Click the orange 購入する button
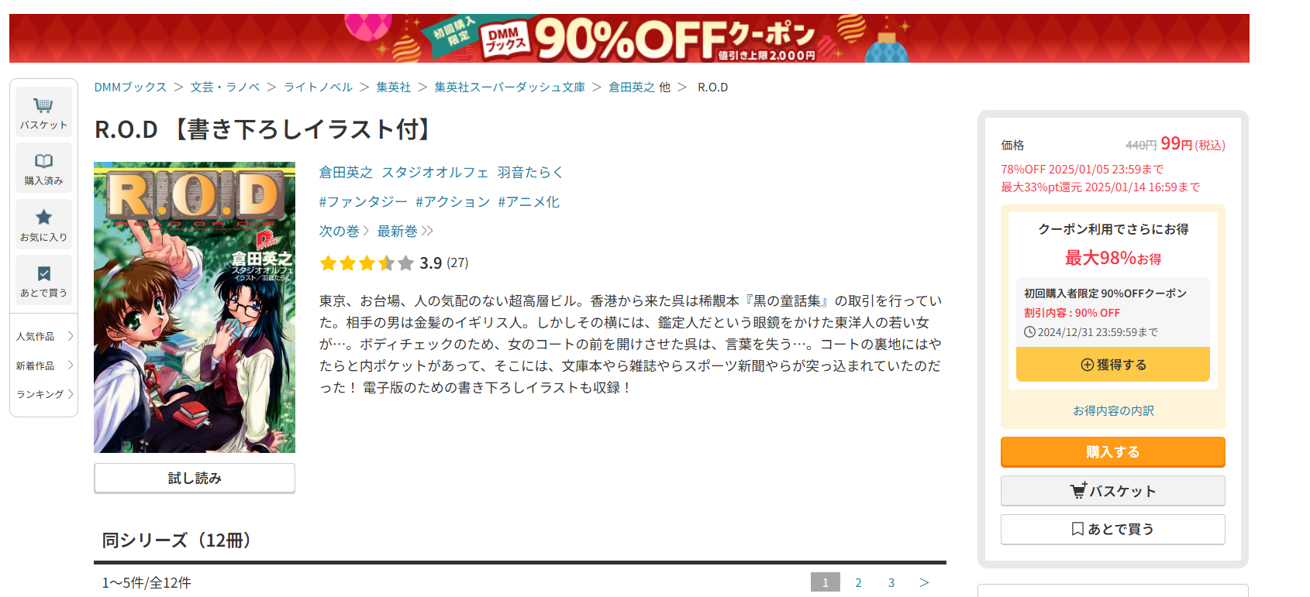This screenshot has width=1310, height=597. pyautogui.click(x=1112, y=452)
